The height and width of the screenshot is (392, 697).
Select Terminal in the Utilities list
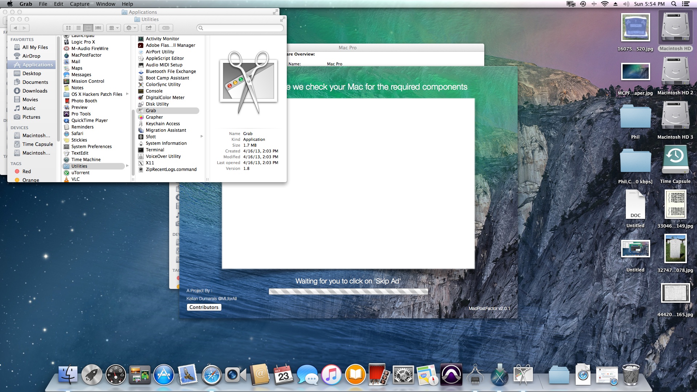[x=155, y=150]
